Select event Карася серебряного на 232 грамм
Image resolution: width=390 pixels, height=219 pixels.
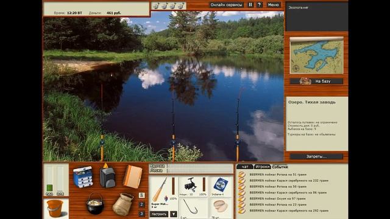pyautogui.click(x=289, y=181)
